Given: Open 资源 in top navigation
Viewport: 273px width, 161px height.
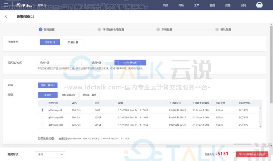Looking at the screenshot, I should (x=228, y=5).
